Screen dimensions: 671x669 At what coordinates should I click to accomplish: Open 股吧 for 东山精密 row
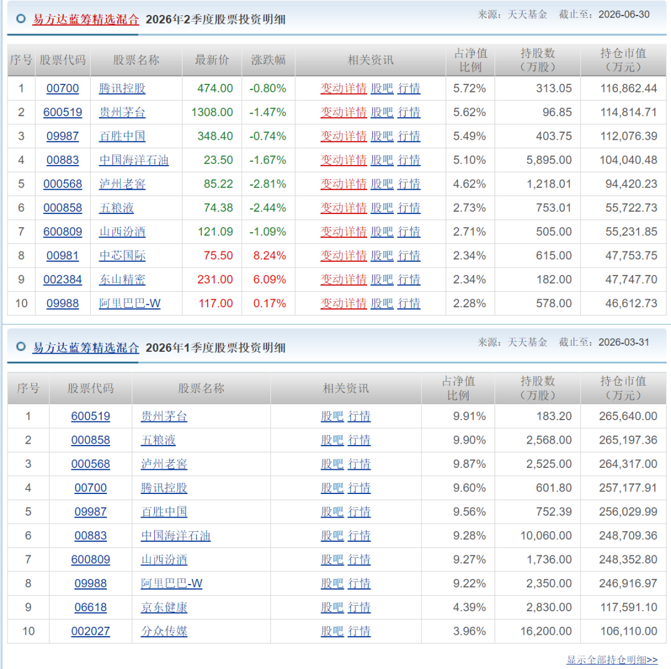381,280
